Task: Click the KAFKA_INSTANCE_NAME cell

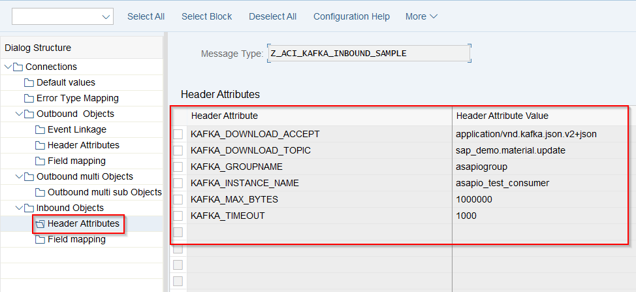Action: pos(319,184)
